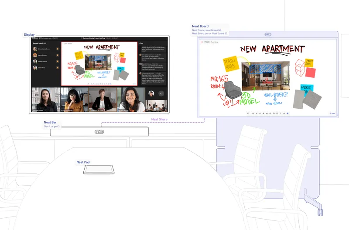Click the Room Name label on Neat Board
Screen dimensions: 349x230
215,42
